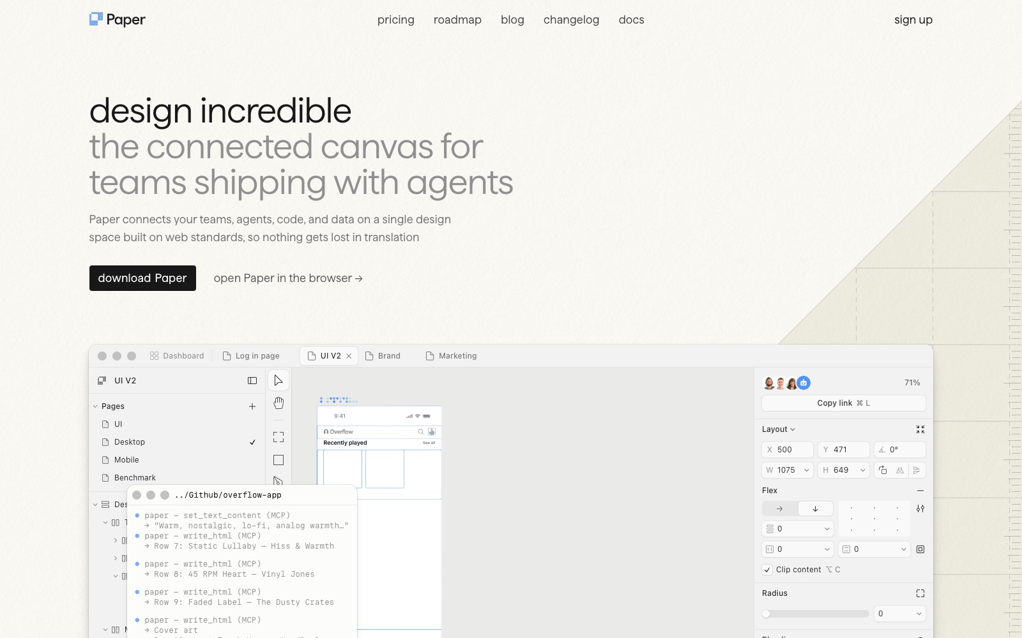Open the pricing nav link
The image size is (1022, 638).
(396, 20)
